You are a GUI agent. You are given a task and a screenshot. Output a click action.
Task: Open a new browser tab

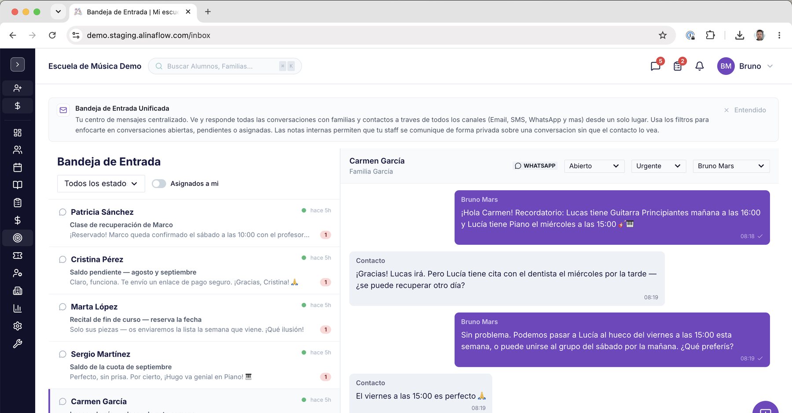click(x=208, y=12)
